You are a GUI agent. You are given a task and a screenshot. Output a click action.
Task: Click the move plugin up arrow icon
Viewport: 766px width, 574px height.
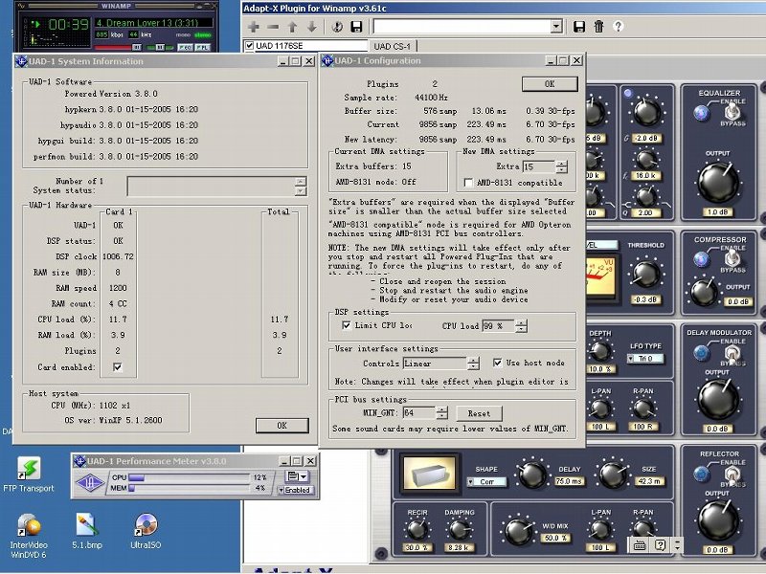292,27
